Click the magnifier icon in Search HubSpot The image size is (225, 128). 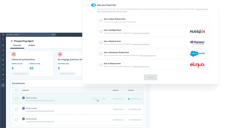pyautogui.click(x=8, y=35)
